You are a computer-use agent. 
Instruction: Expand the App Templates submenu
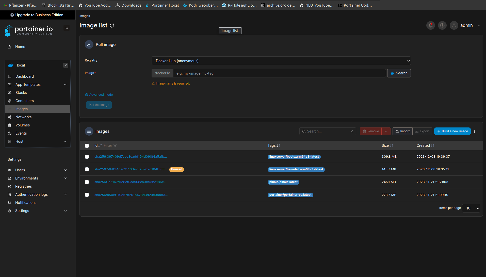pyautogui.click(x=65, y=85)
